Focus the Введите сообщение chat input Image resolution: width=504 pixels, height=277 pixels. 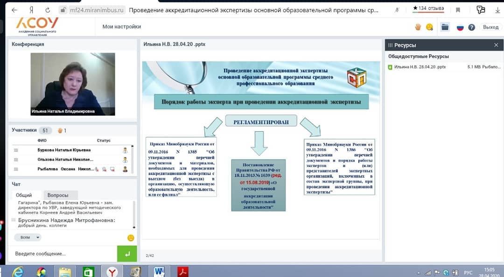coord(63,254)
